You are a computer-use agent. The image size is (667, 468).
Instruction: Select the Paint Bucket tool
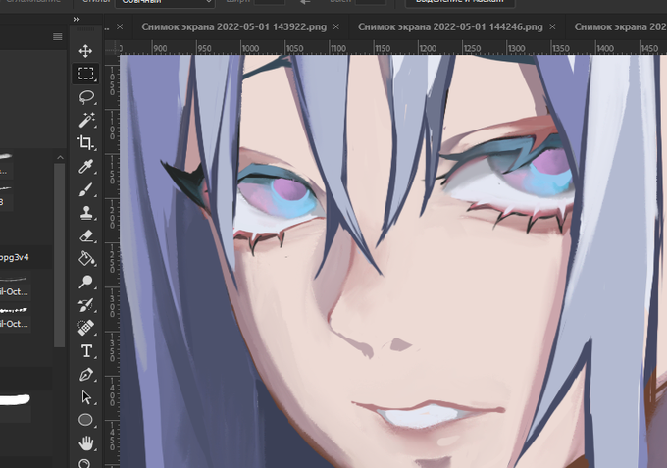coord(86,258)
